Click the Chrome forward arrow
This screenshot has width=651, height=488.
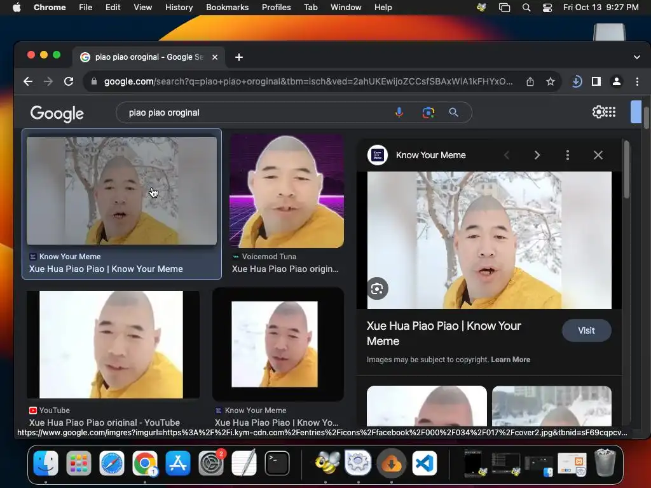pyautogui.click(x=48, y=81)
